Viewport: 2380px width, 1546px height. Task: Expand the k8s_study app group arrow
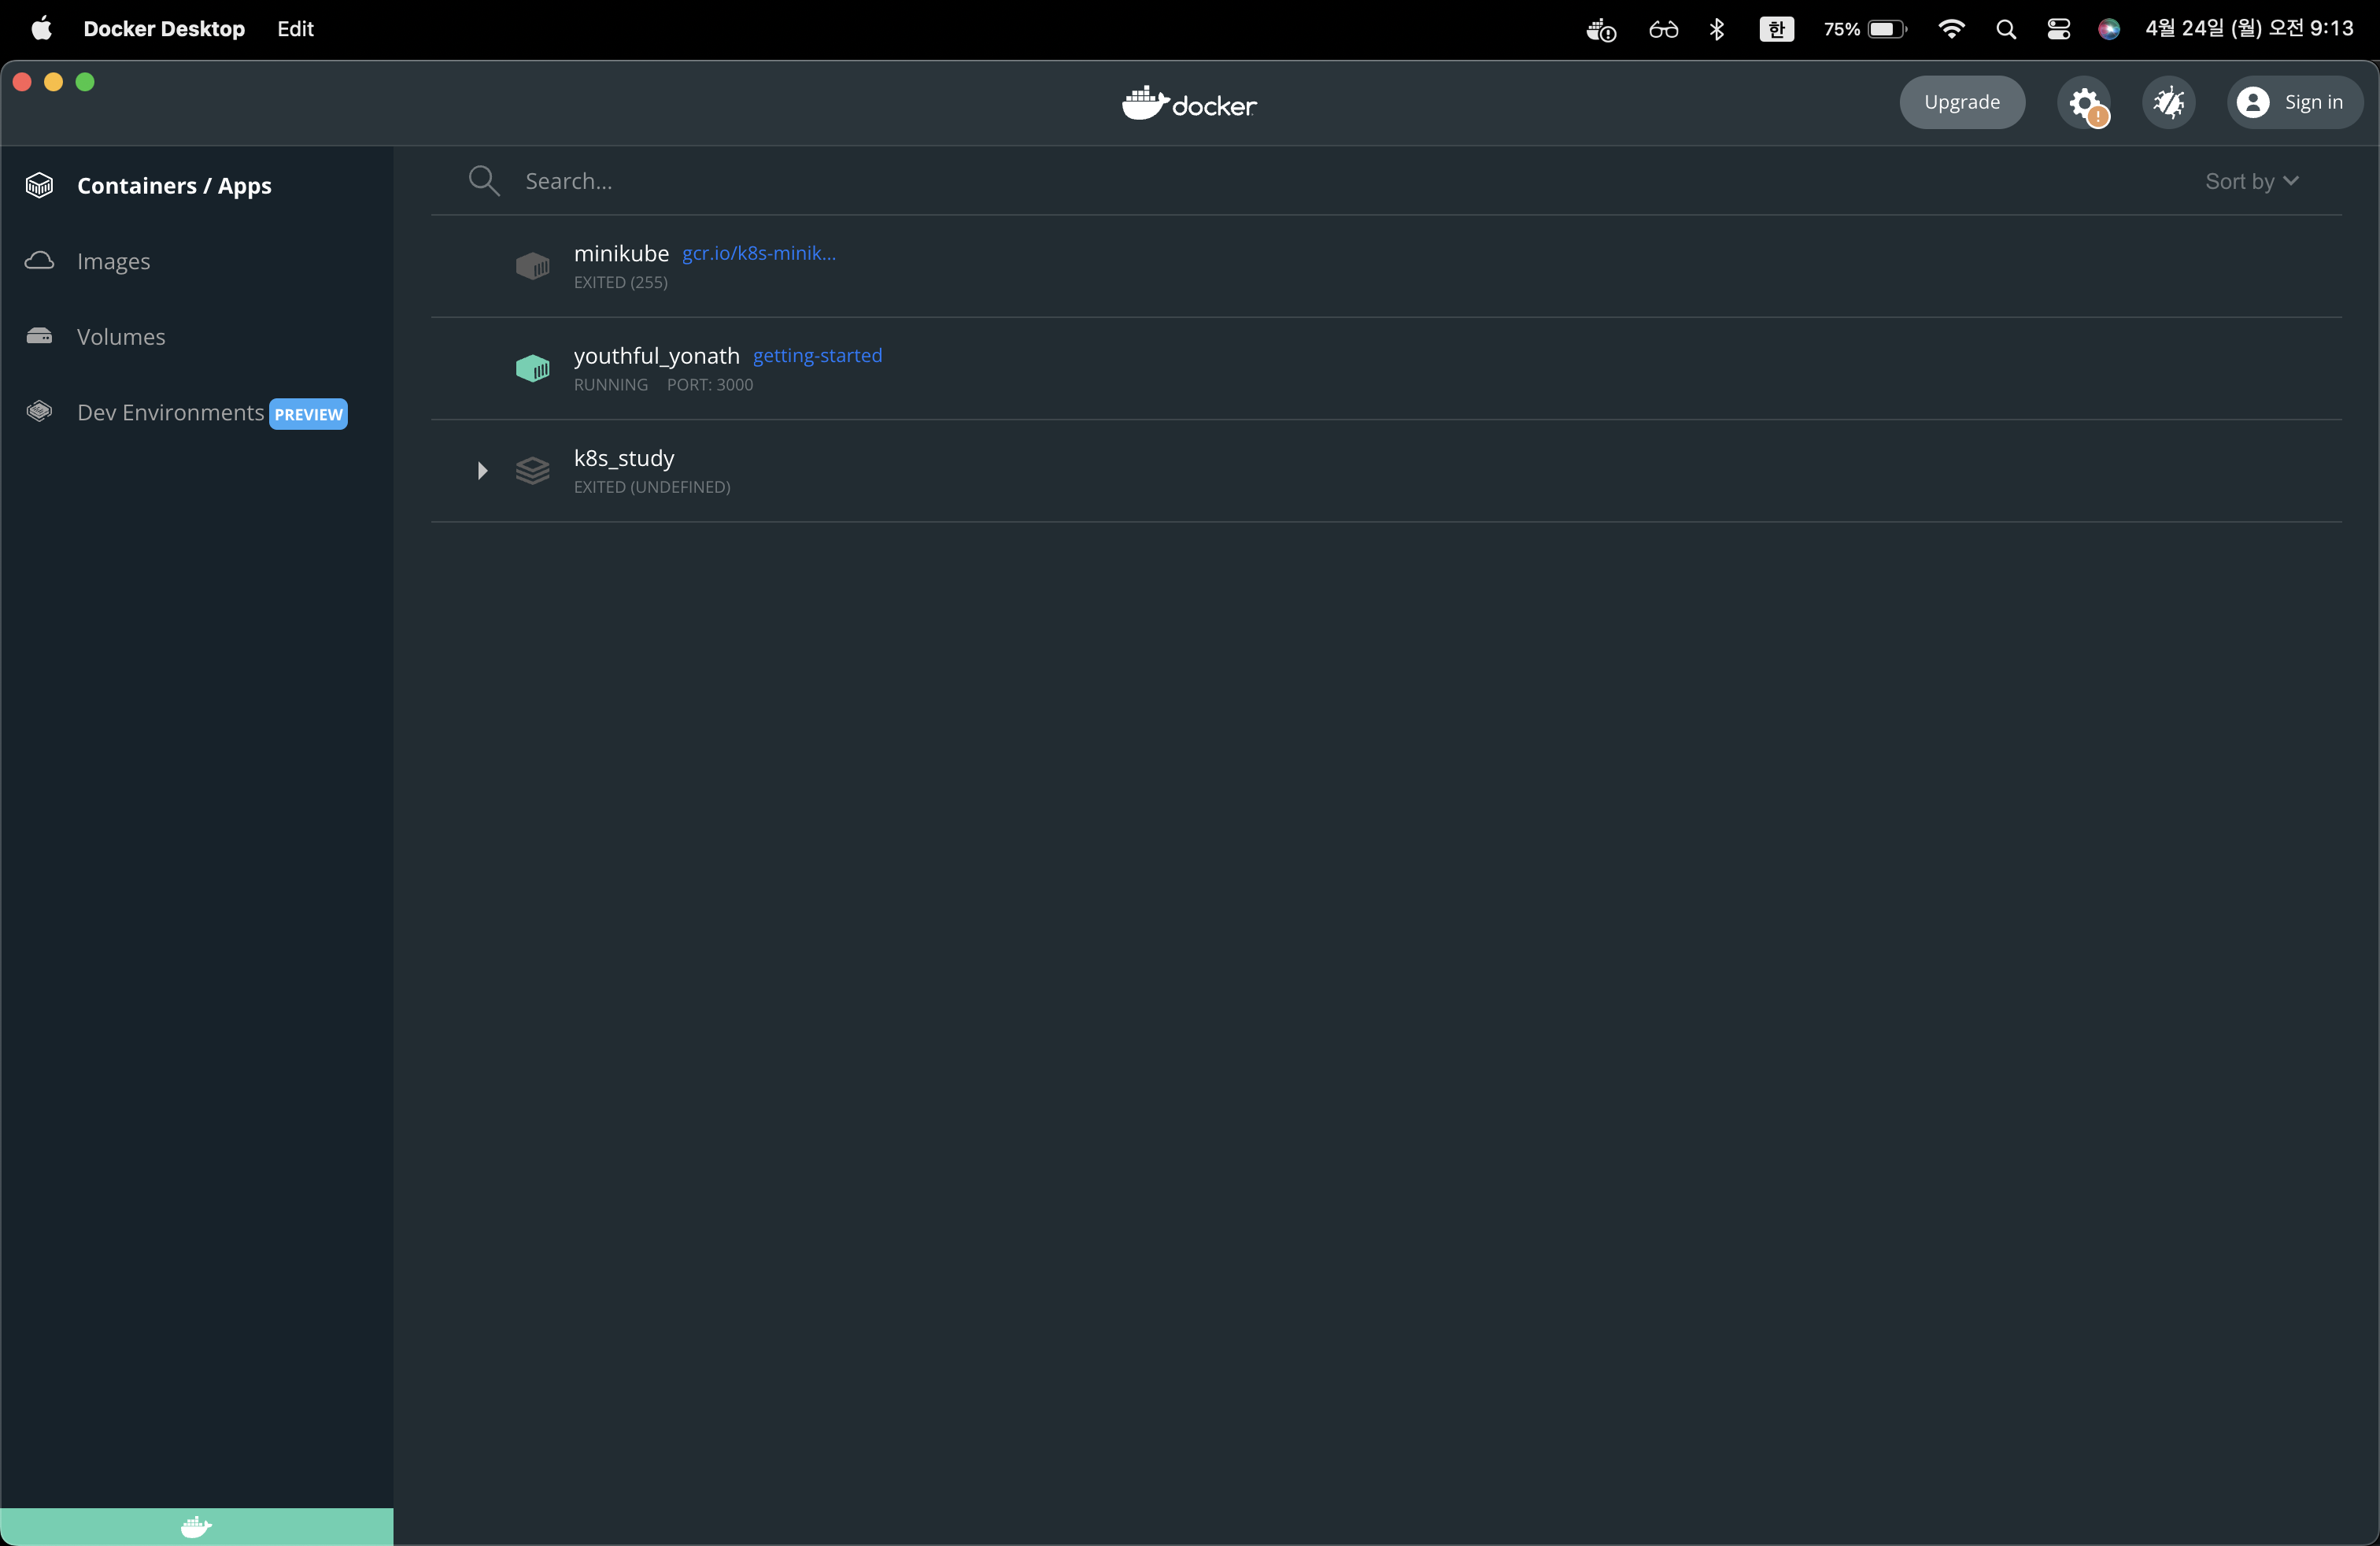[x=482, y=471]
